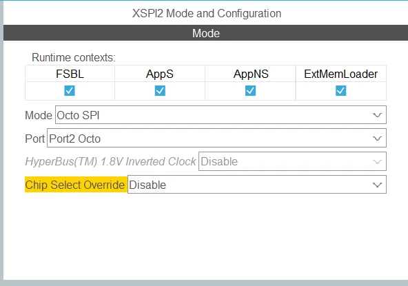
Task: Click the ExtMemLoader column header
Action: (341, 74)
